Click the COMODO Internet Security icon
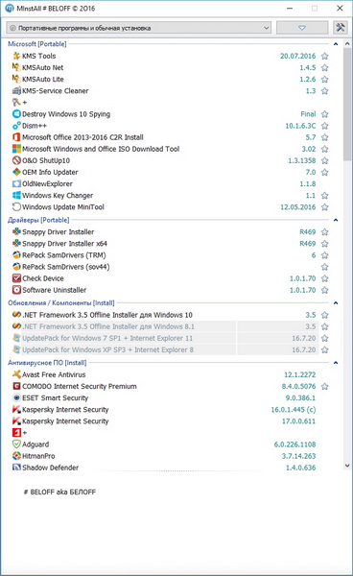 tap(16, 386)
